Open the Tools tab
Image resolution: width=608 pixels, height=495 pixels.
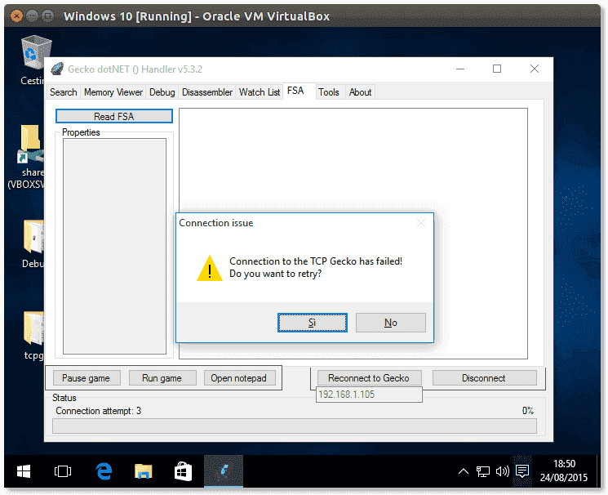[329, 92]
